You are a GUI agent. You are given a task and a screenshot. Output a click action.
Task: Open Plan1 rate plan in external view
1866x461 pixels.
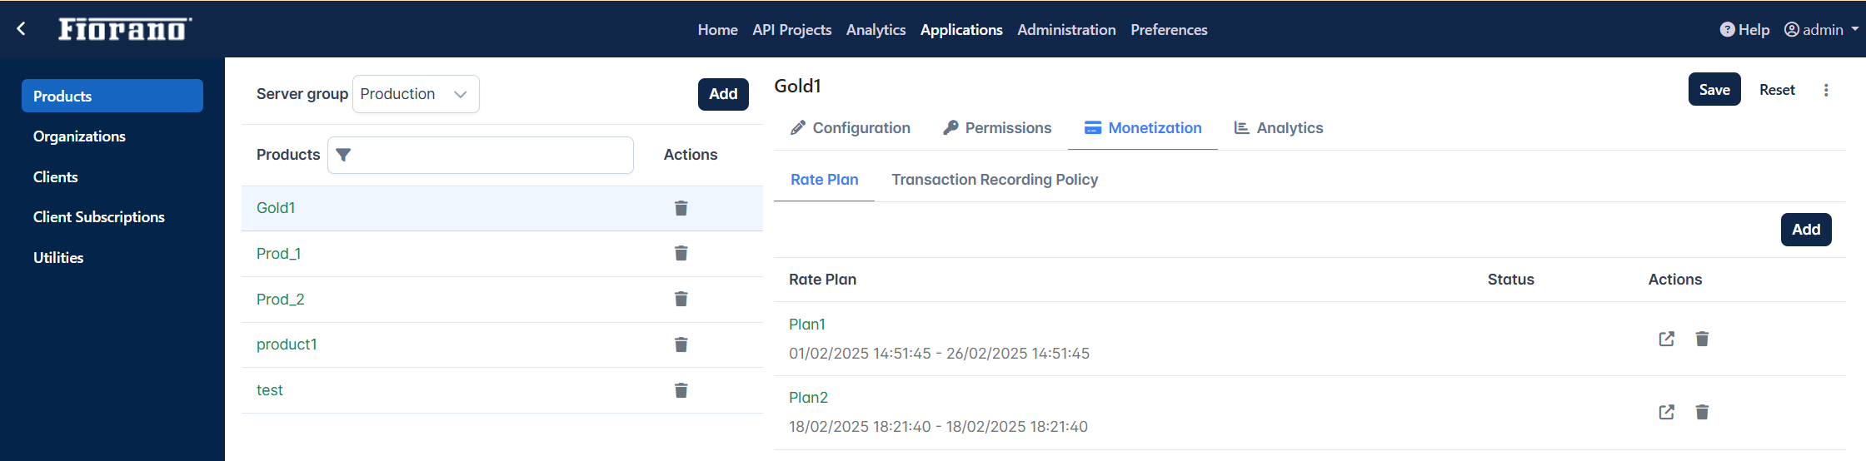point(1666,339)
